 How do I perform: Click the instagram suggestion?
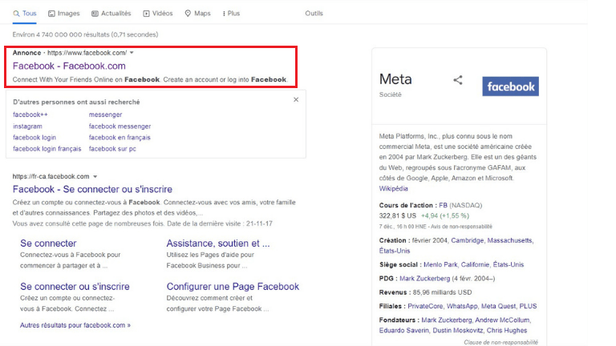(27, 127)
